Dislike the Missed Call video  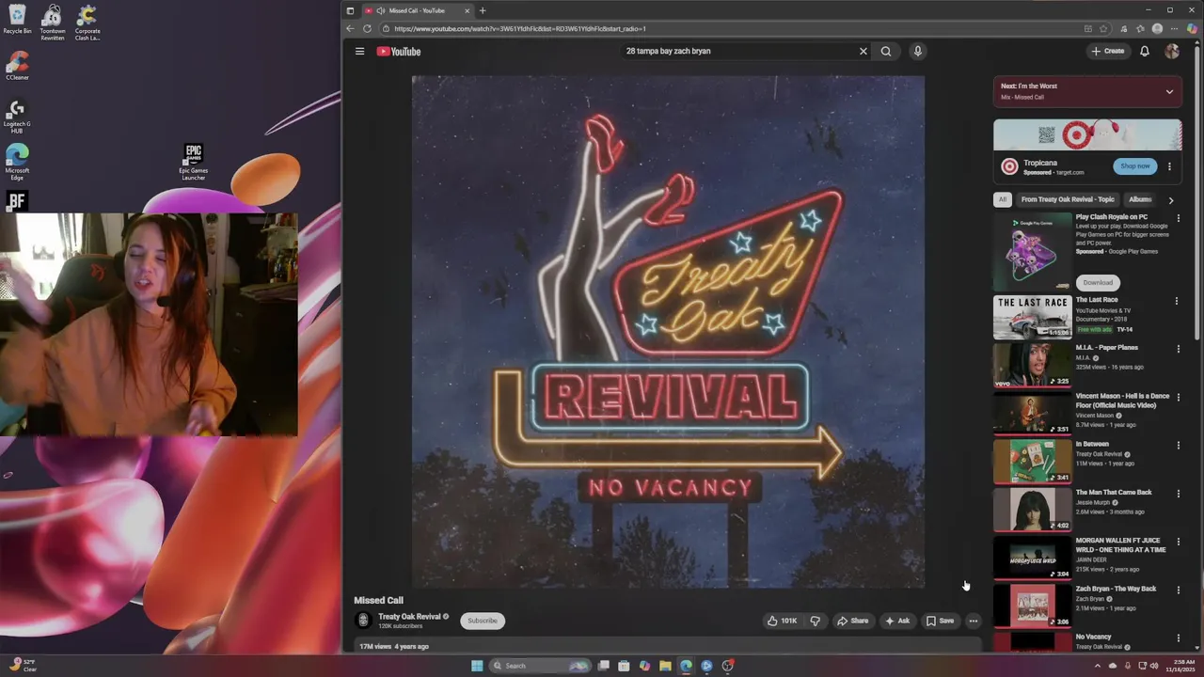815,621
